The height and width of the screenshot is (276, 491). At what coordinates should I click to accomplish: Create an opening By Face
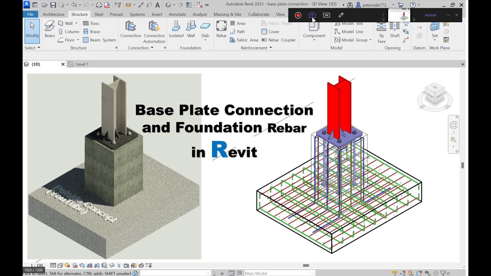point(381,32)
